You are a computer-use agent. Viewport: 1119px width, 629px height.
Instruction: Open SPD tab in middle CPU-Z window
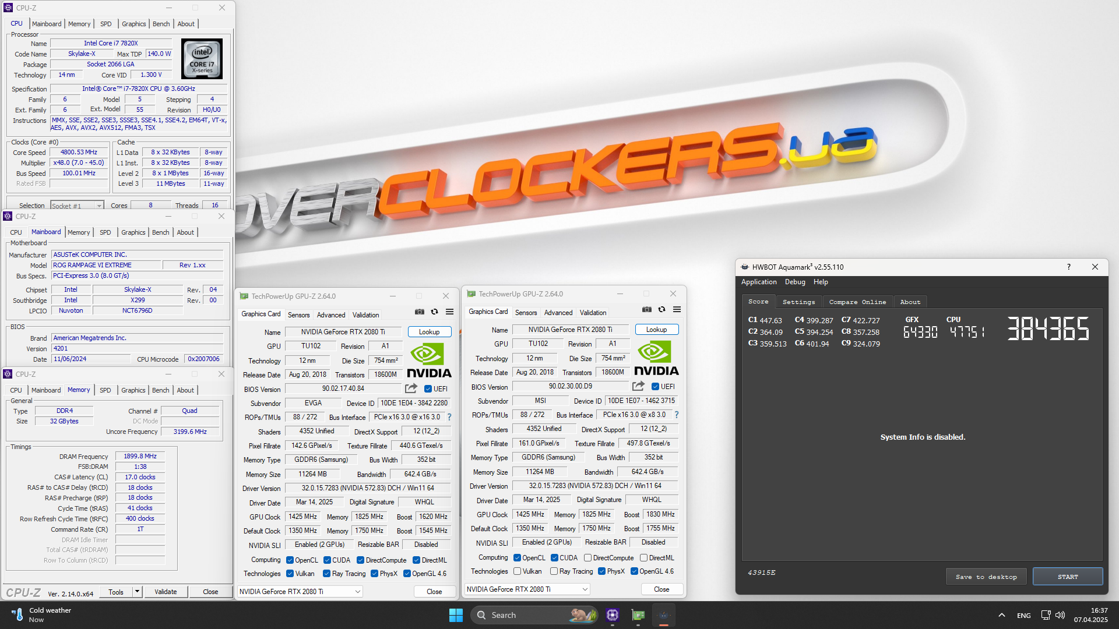pyautogui.click(x=105, y=232)
